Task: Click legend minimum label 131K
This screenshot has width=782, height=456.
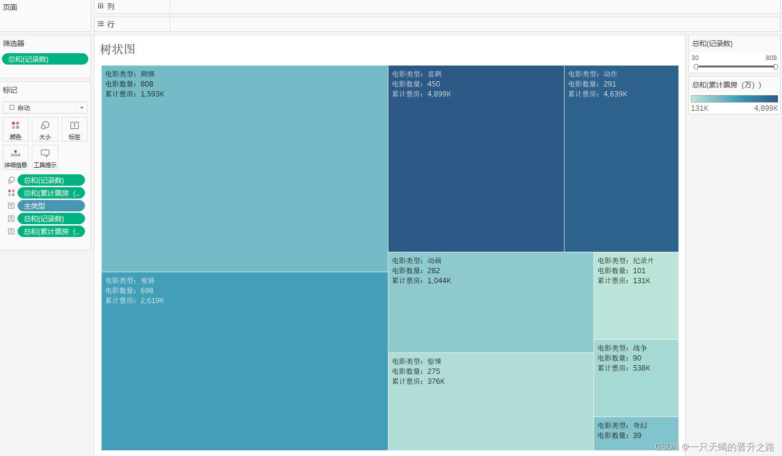Action: [700, 108]
